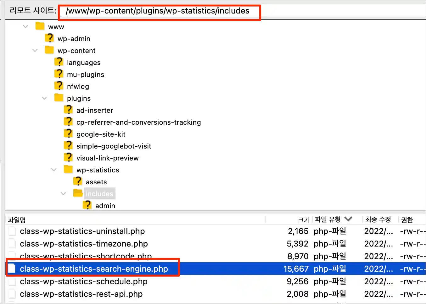Select class-wp-statistics-rest-api.php file name
The width and height of the screenshot is (426, 304).
click(81, 294)
